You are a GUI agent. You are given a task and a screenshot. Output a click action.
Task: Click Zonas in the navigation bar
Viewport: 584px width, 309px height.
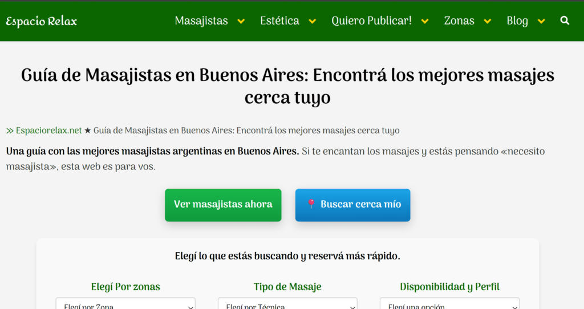459,21
